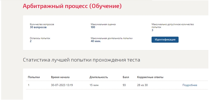
Task: Click the Корректные ответы column header
Action: click(x=150, y=77)
